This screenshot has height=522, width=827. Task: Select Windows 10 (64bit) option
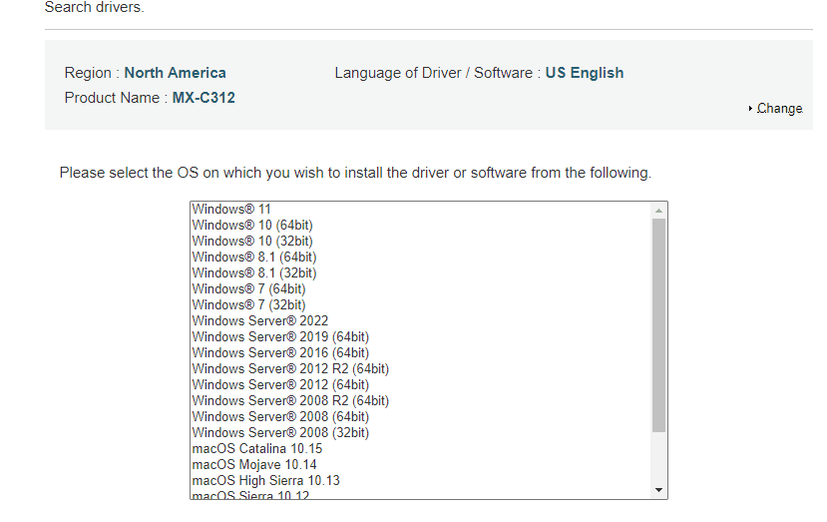(x=252, y=226)
